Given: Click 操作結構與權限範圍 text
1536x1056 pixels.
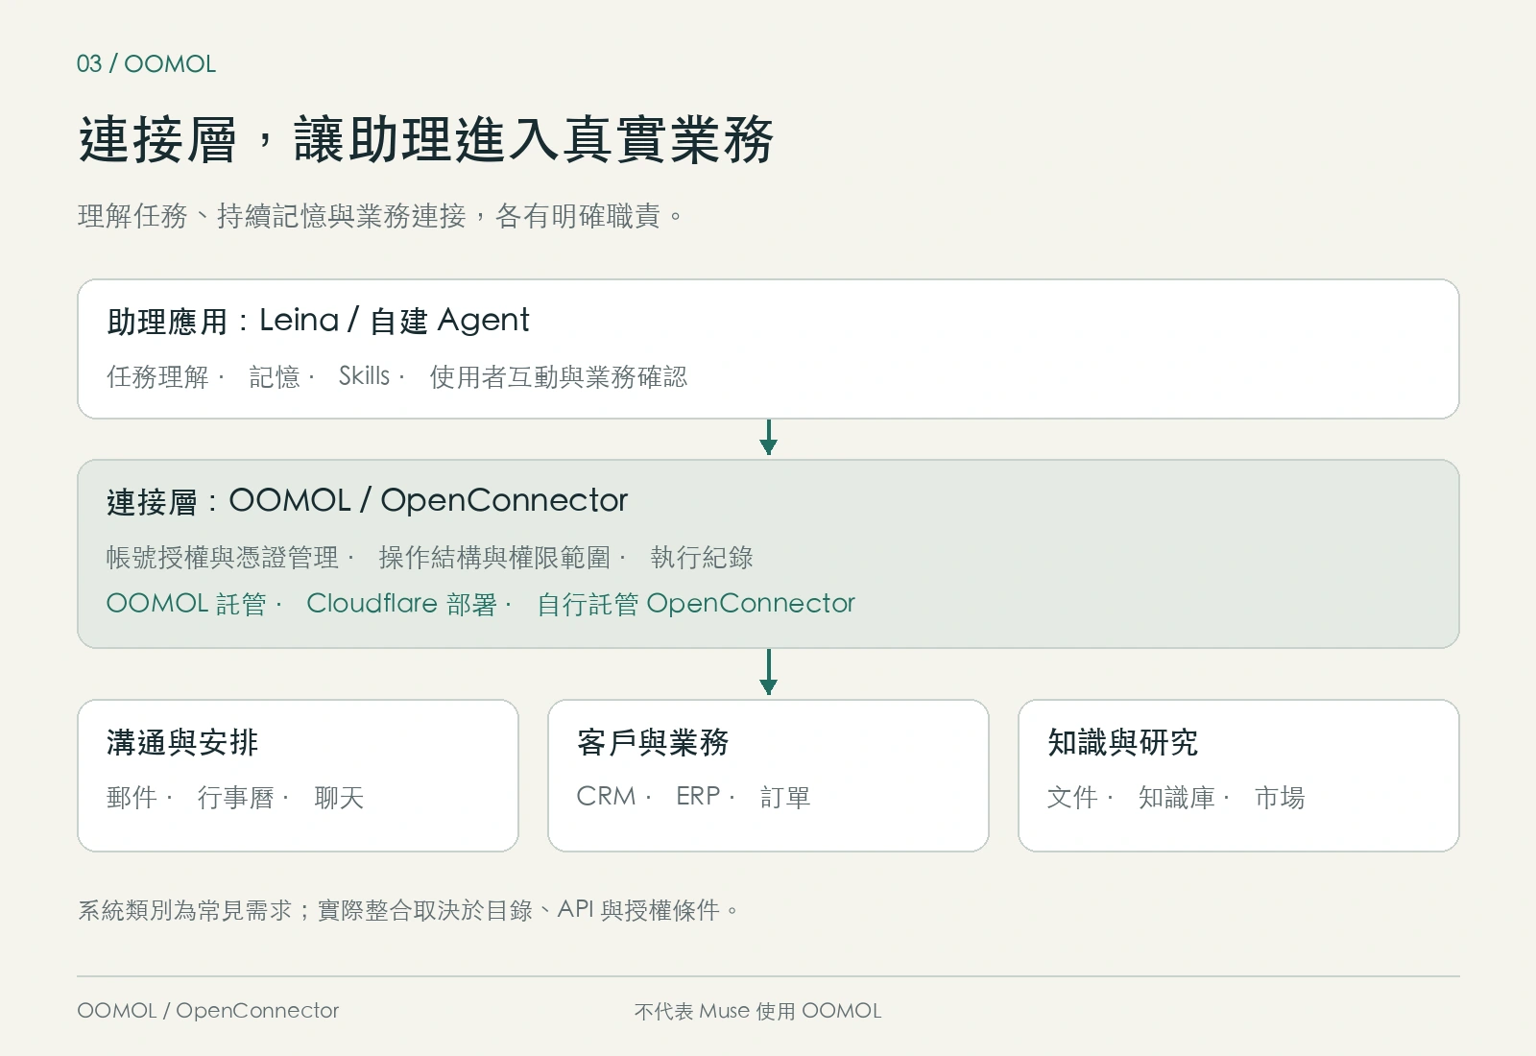Looking at the screenshot, I should (x=494, y=557).
